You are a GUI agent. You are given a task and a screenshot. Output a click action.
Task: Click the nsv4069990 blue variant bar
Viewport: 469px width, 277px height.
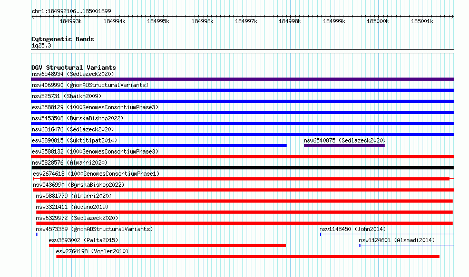pos(242,90)
